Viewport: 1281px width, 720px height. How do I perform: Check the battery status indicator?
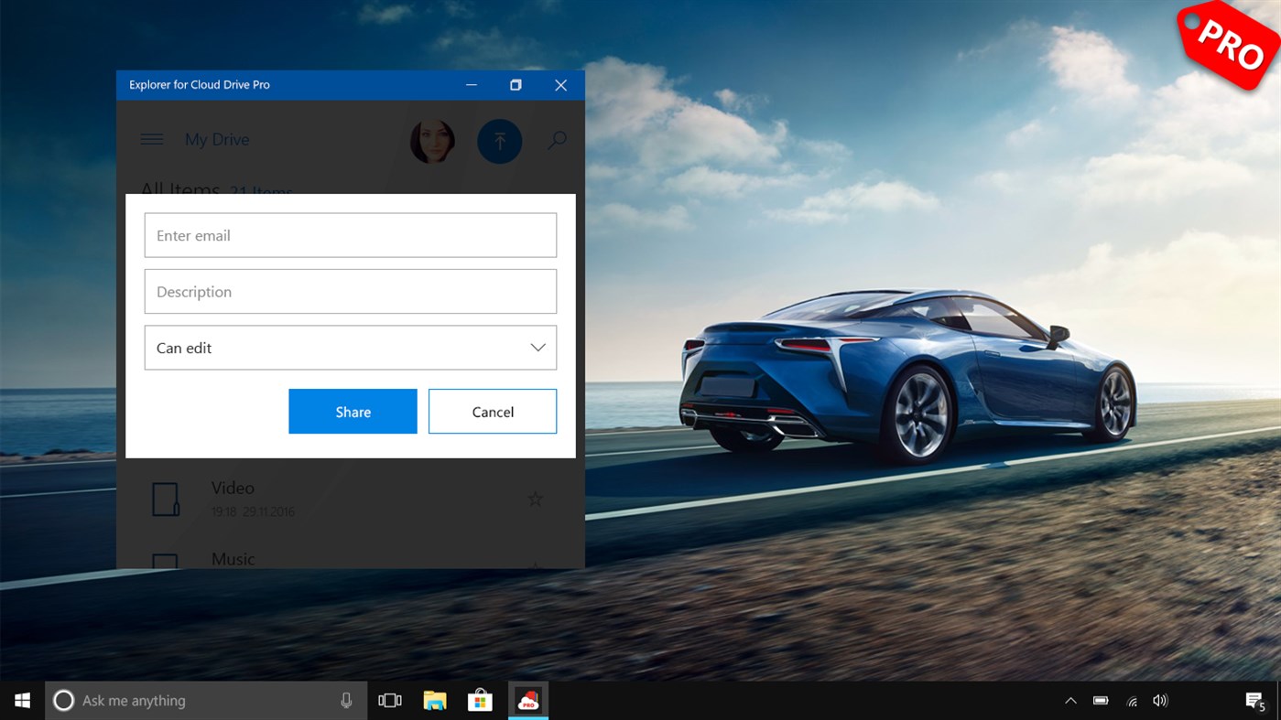tap(1100, 700)
